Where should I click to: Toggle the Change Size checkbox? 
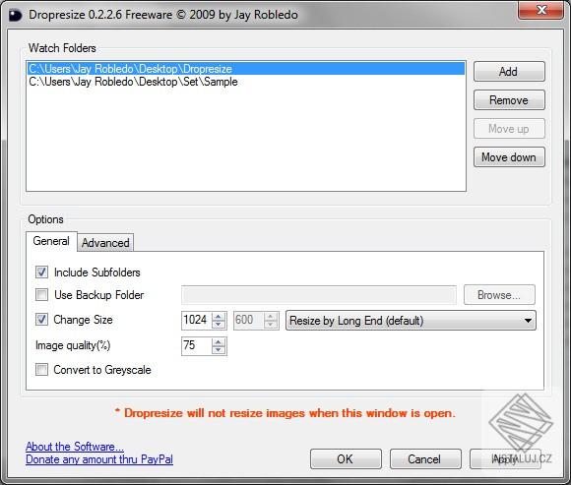41,320
